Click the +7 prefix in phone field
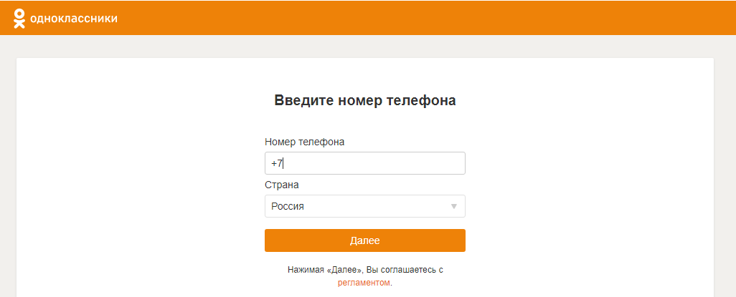This screenshot has width=736, height=297. (277, 163)
